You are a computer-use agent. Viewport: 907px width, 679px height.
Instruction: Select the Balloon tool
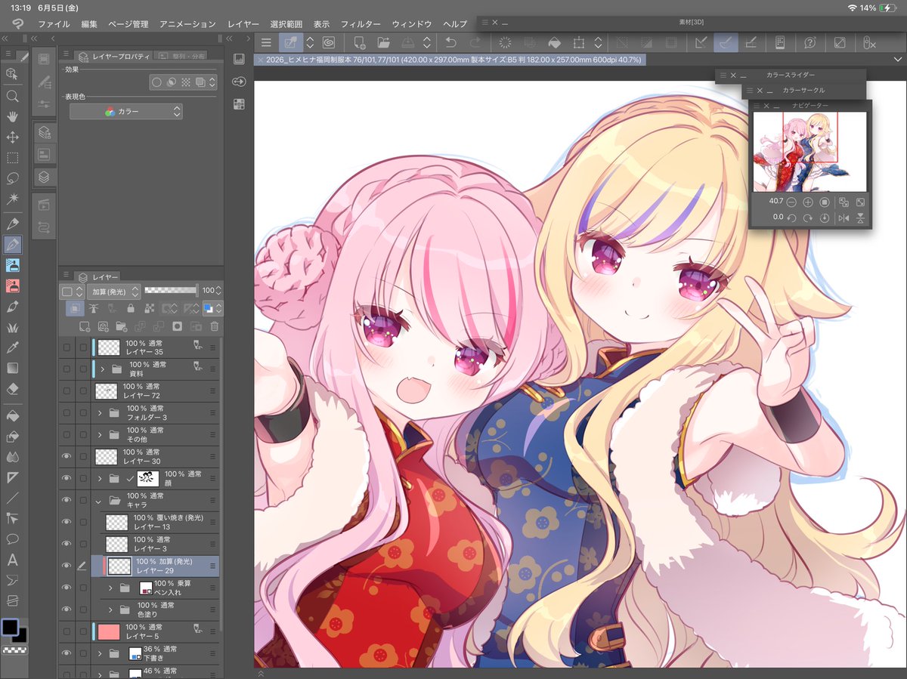point(13,539)
